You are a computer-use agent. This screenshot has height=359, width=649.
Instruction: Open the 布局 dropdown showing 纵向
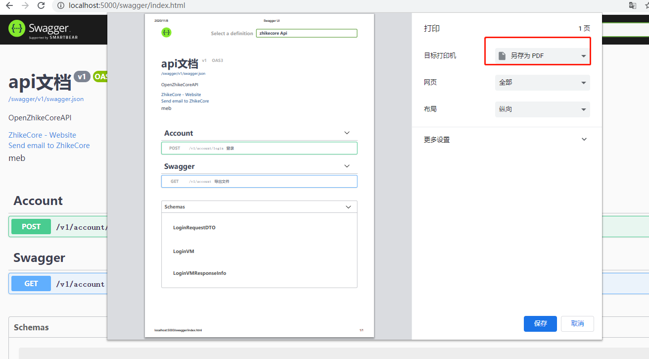(542, 109)
